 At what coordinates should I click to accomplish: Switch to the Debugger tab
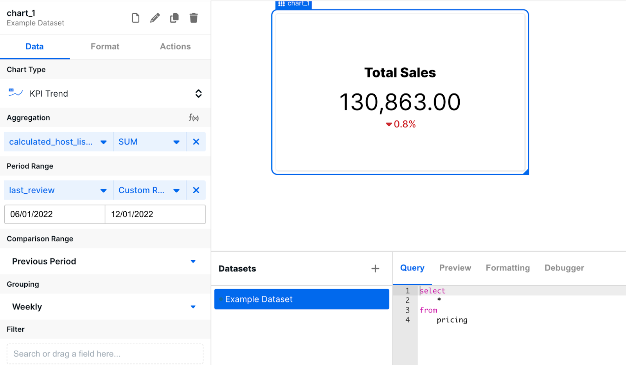point(564,268)
